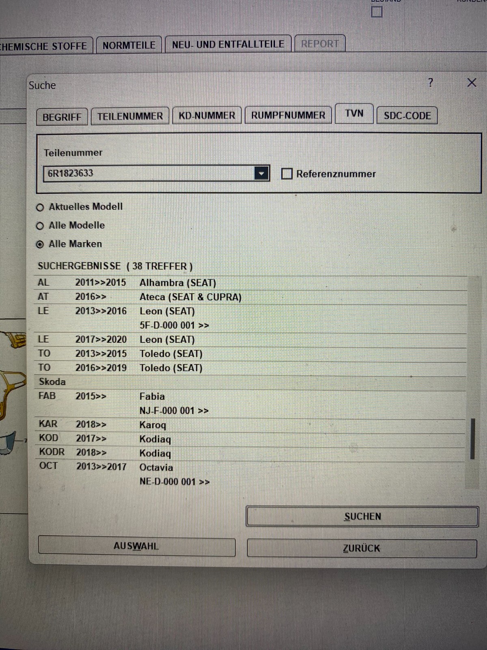Image resolution: width=487 pixels, height=650 pixels.
Task: Switch to the SDC-CODE tab
Action: tap(407, 116)
